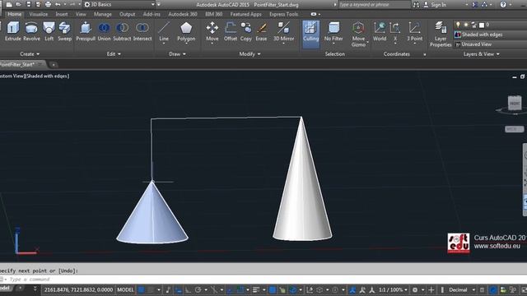Set the World coordinate system
The height and width of the screenshot is (296, 527).
click(x=380, y=32)
